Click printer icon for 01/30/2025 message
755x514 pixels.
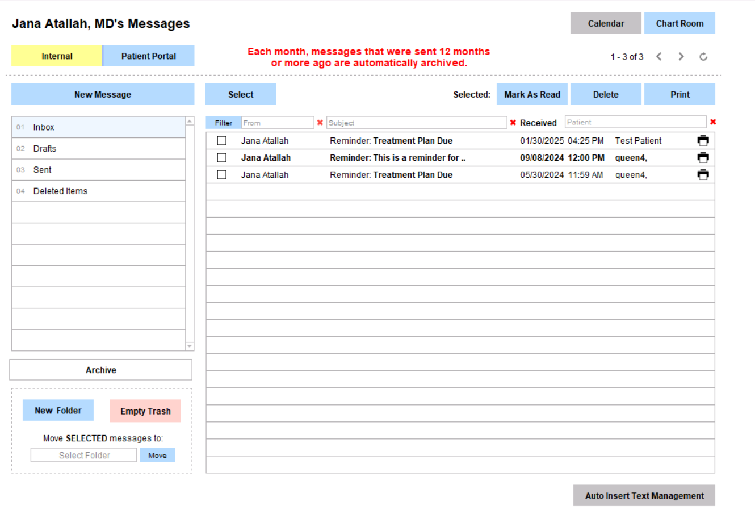tap(703, 141)
